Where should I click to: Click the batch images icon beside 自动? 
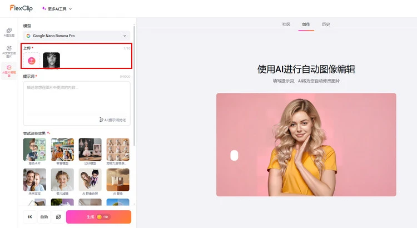(59, 217)
